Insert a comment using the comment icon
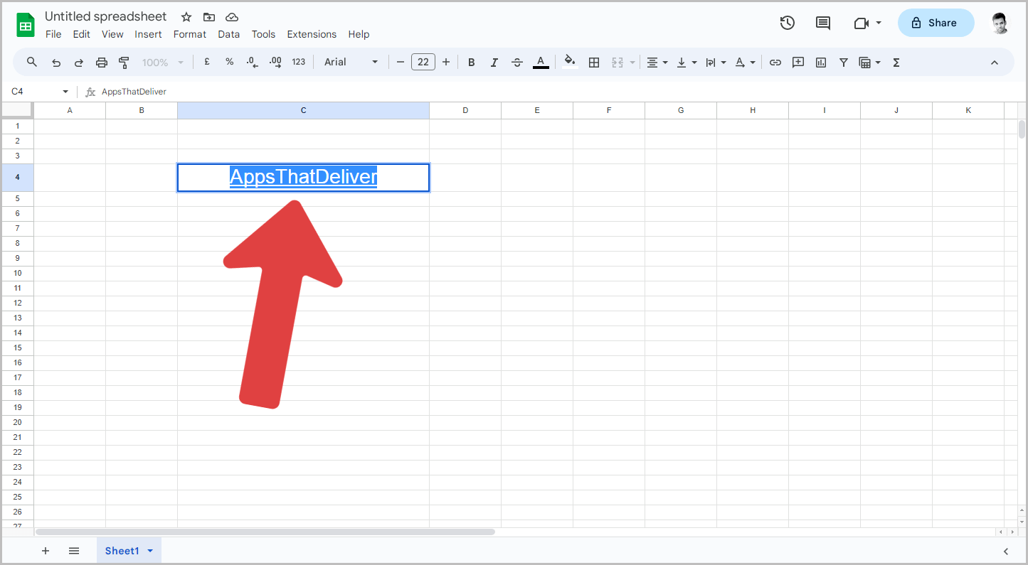1028x565 pixels. tap(798, 62)
